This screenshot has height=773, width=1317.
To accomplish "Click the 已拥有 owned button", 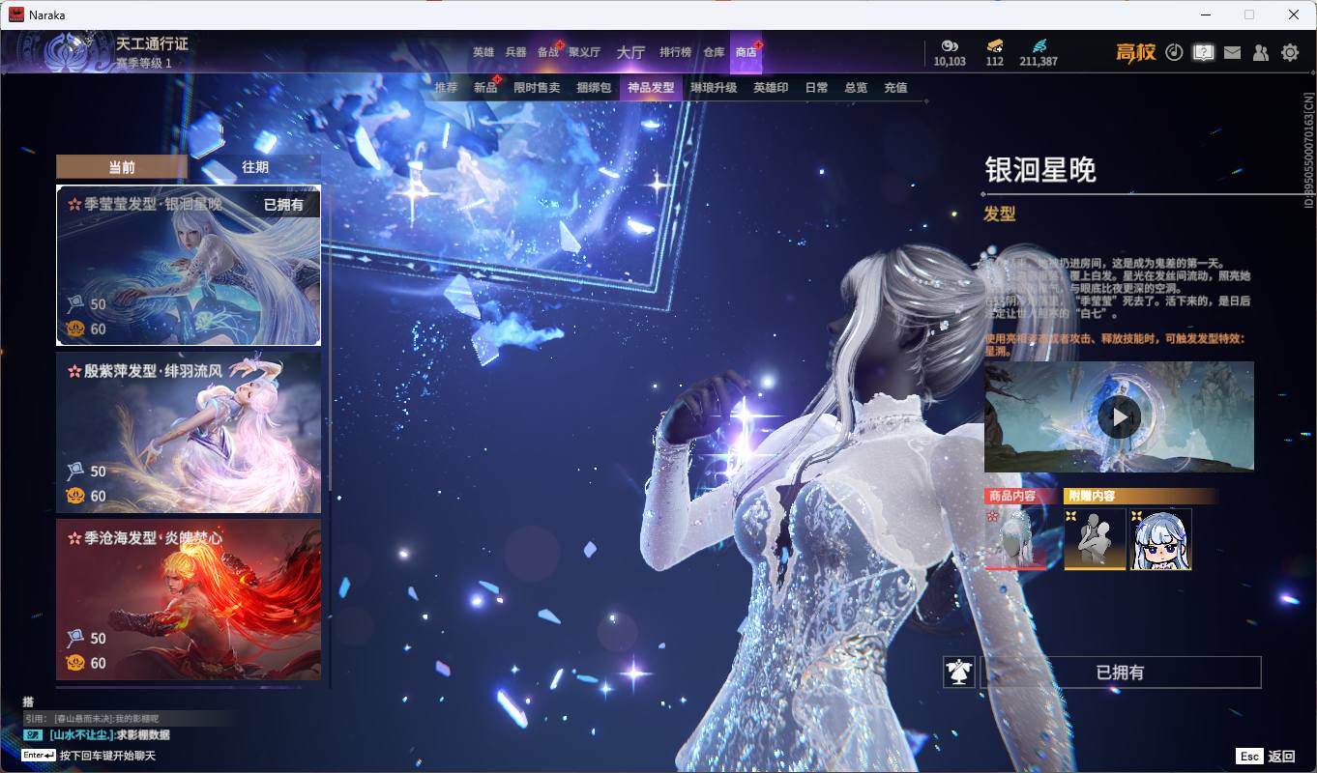I will point(1121,672).
